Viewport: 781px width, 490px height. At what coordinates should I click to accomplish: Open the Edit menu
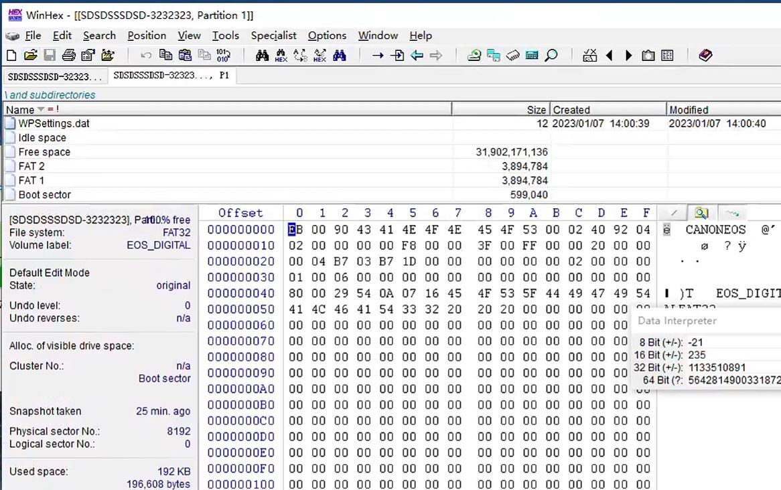point(62,35)
